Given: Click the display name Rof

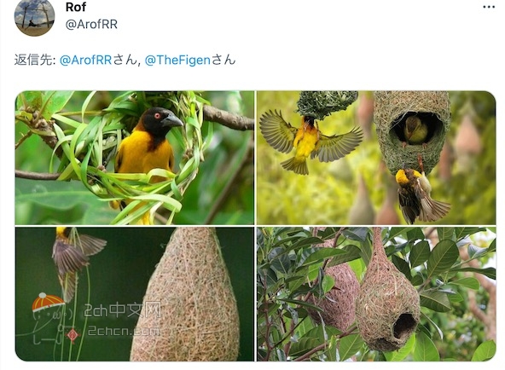Looking at the screenshot, I should [76, 7].
